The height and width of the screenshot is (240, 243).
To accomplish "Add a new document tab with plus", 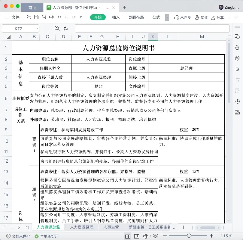I will tap(124, 7).
